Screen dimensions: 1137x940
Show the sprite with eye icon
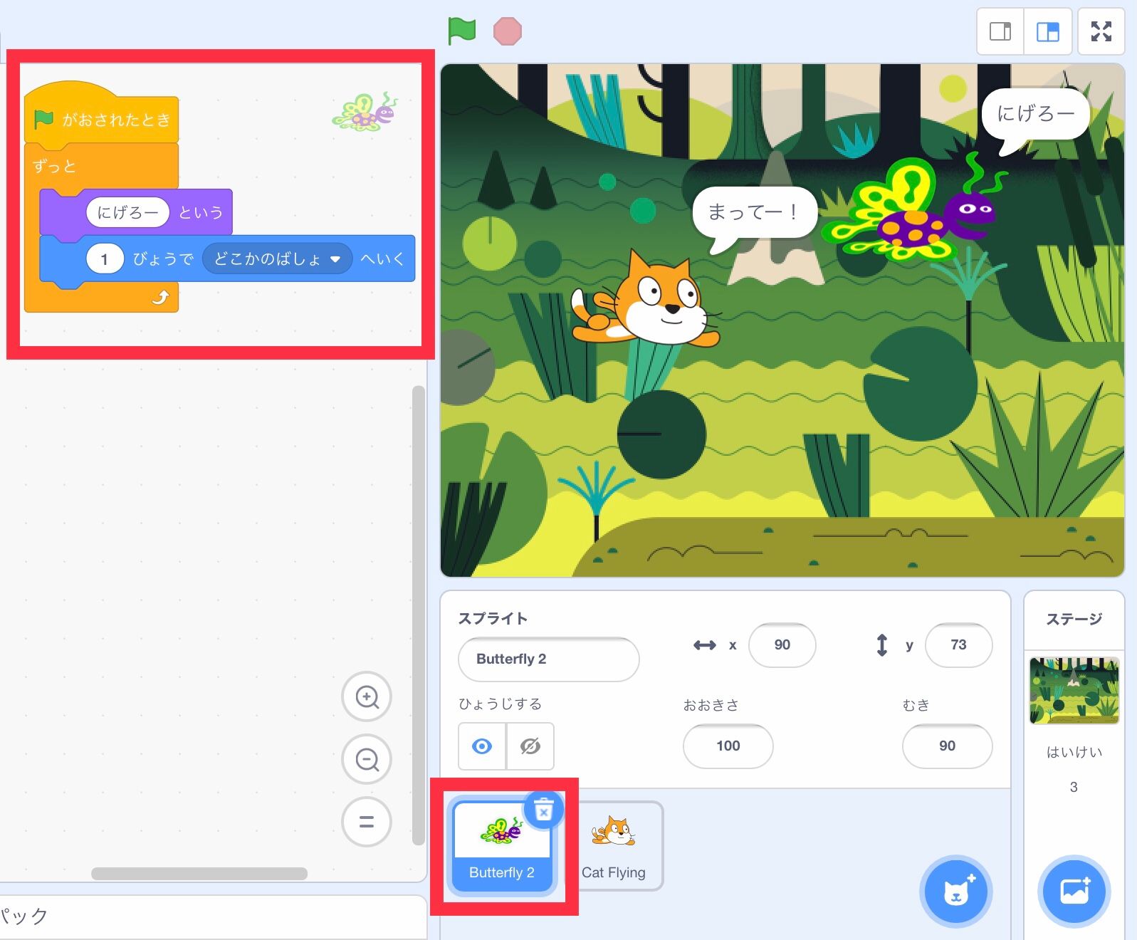[482, 746]
